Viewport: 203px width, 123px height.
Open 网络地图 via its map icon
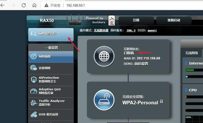tap(33, 56)
